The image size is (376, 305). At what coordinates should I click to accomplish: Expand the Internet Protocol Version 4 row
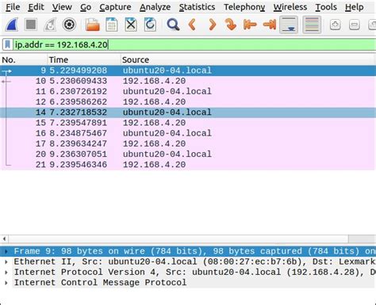point(6,272)
